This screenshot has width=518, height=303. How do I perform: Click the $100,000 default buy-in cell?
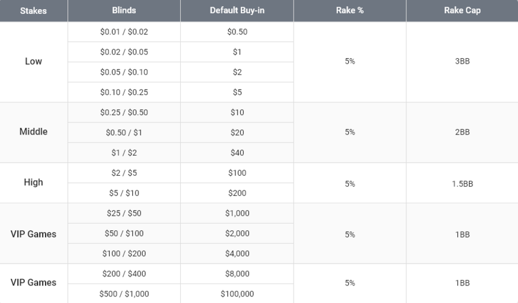[x=237, y=293]
